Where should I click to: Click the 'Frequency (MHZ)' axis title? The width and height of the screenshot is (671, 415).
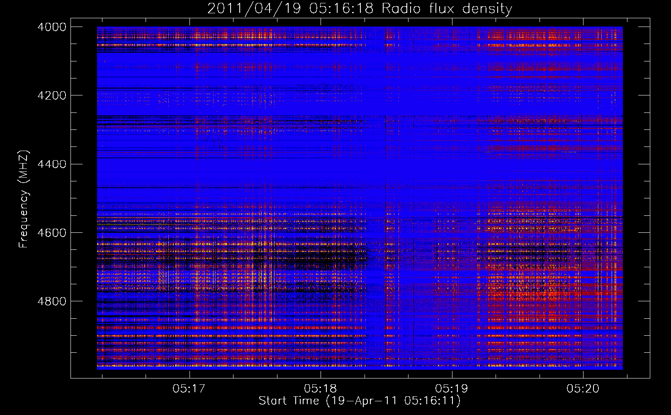pos(24,199)
